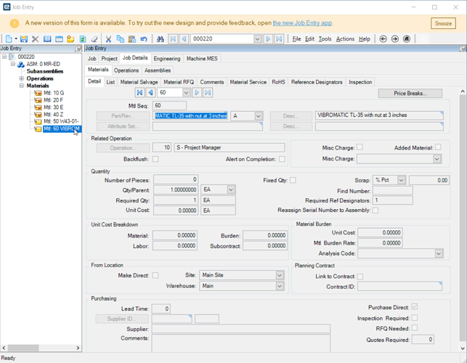Click the Forward circled arrow icon
This screenshot has width=467, height=363.
[395, 39]
